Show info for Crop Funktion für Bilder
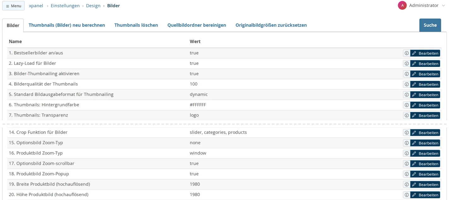Image resolution: width=449 pixels, height=200 pixels. click(x=406, y=133)
